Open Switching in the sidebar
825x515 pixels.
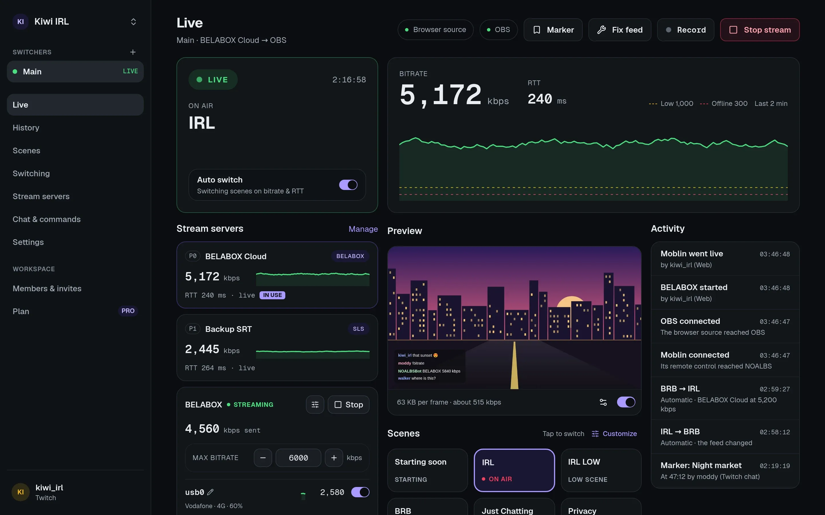click(75, 173)
